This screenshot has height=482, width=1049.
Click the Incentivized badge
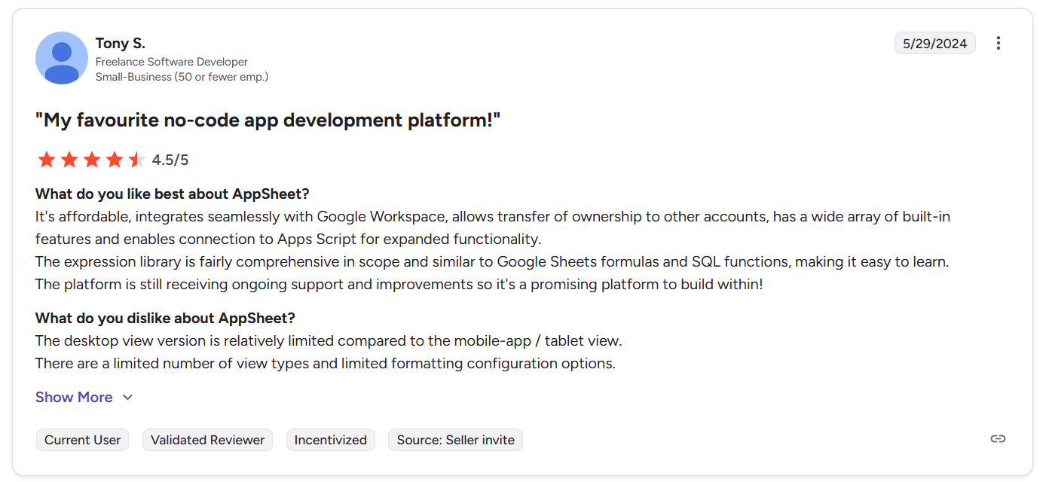[330, 440]
